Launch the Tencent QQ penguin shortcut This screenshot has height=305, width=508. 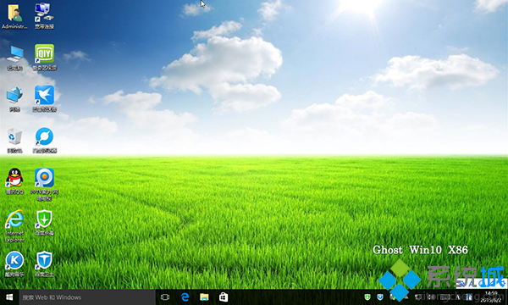14,181
